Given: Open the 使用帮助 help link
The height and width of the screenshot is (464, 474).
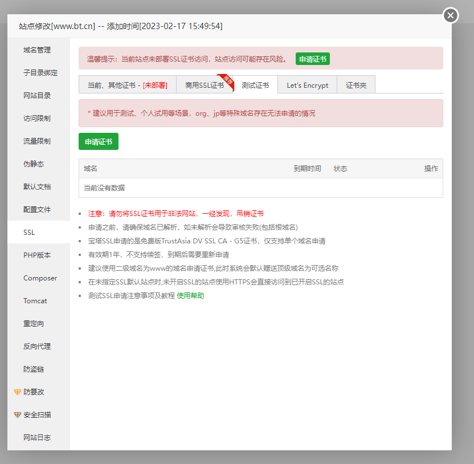Looking at the screenshot, I should pyautogui.click(x=190, y=295).
